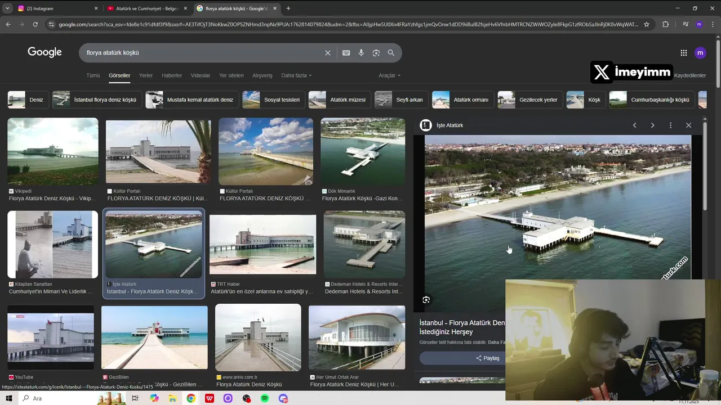The height and width of the screenshot is (405, 721).
Task: Open the Google apps grid
Action: [683, 53]
